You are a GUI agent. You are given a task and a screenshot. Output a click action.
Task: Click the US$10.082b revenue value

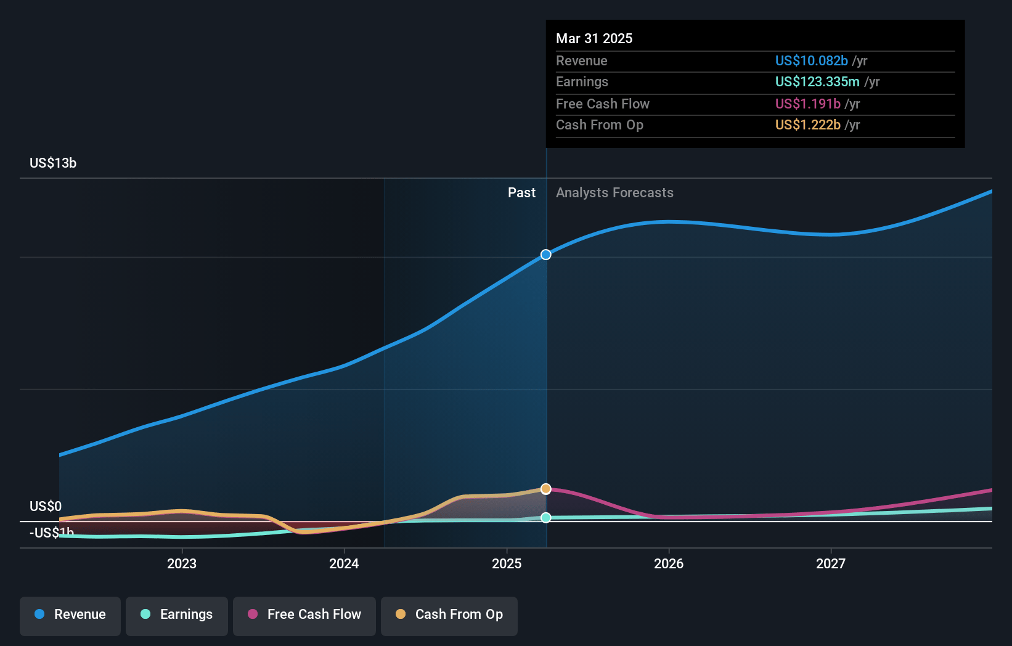[x=812, y=60]
